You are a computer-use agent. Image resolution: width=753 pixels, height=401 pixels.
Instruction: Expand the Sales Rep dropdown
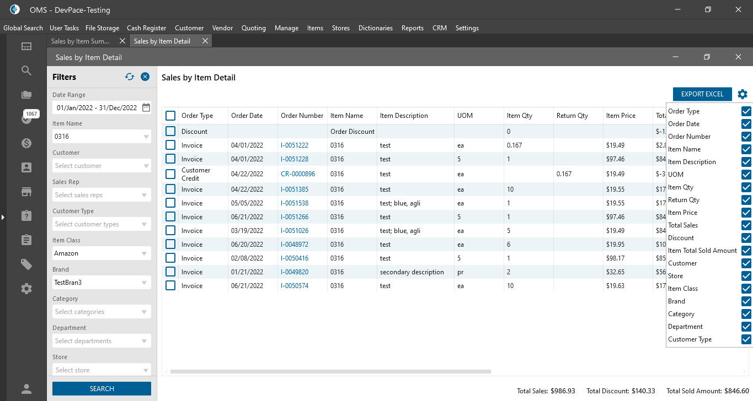click(x=146, y=195)
